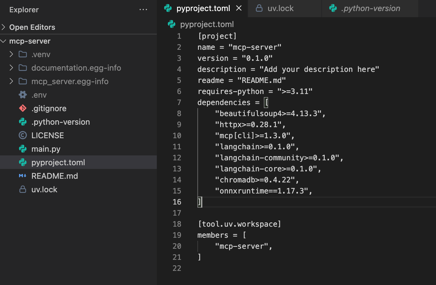436x285 pixels.
Task: Click the httpx>=0.28.1 dependency line
Action: click(250, 124)
